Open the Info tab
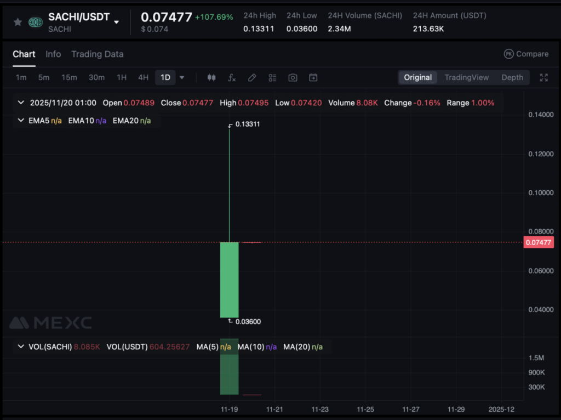The image size is (561, 420). (x=53, y=54)
